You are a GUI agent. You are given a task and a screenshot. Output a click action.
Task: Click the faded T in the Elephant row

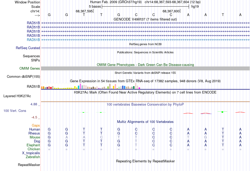[x=136, y=145]
